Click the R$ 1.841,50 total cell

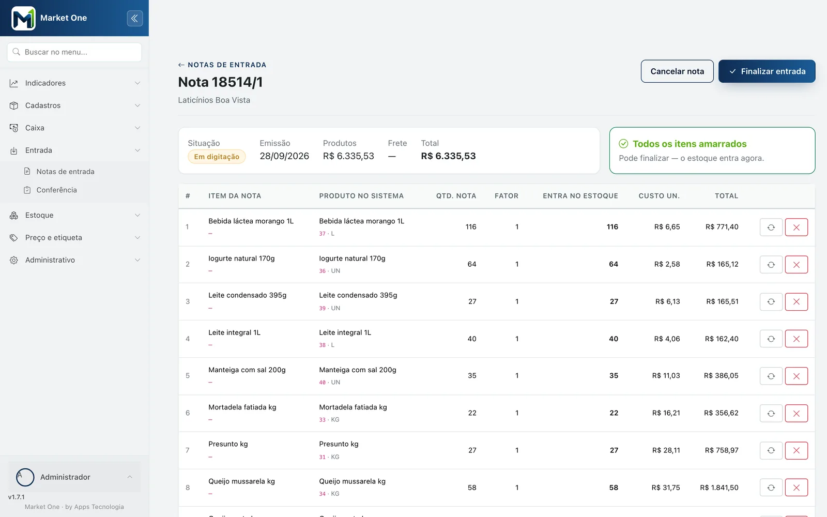point(719,488)
